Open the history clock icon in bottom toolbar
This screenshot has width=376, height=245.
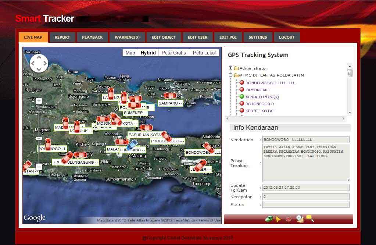pos(299,218)
